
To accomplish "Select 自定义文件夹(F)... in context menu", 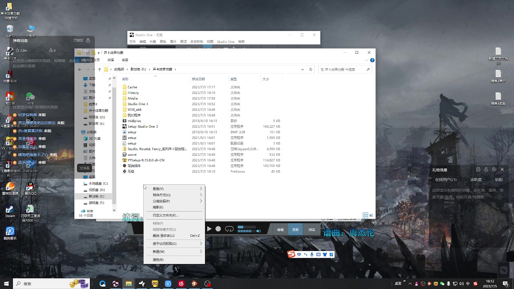I will pyautogui.click(x=174, y=216).
